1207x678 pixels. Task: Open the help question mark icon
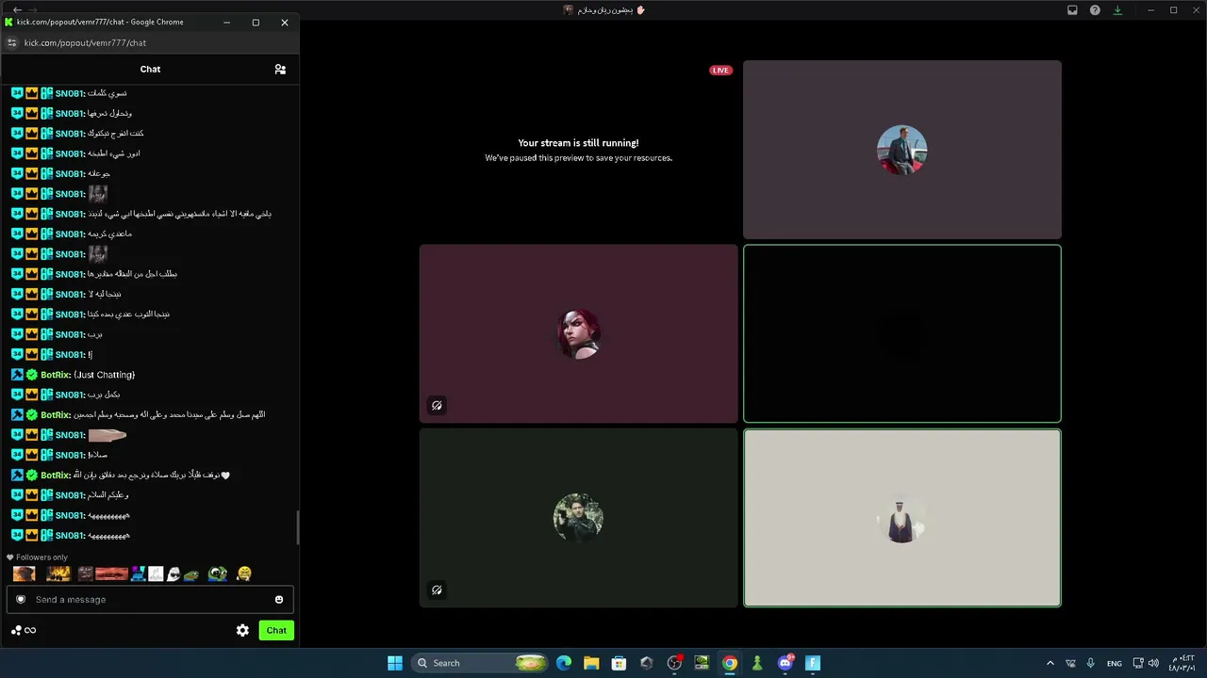click(1095, 10)
